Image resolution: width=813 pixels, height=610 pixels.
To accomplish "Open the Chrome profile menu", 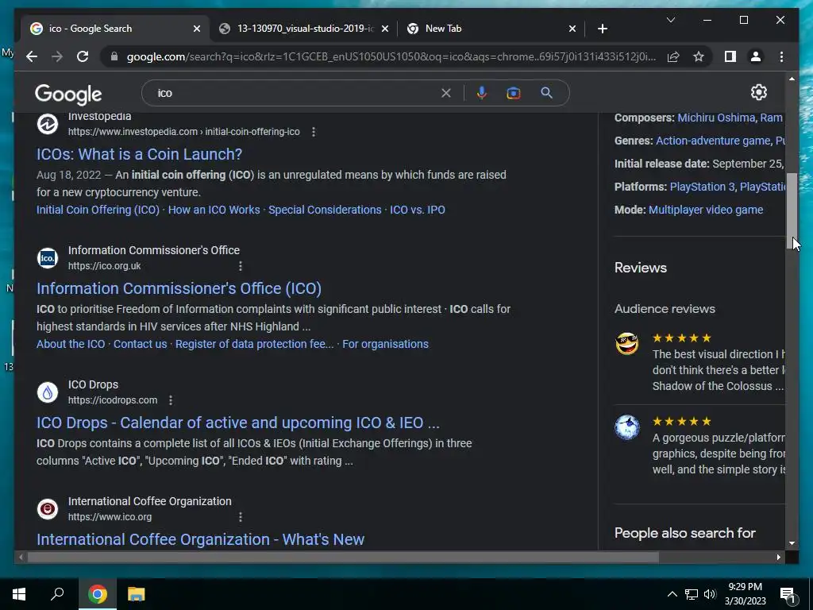I will coord(756,56).
